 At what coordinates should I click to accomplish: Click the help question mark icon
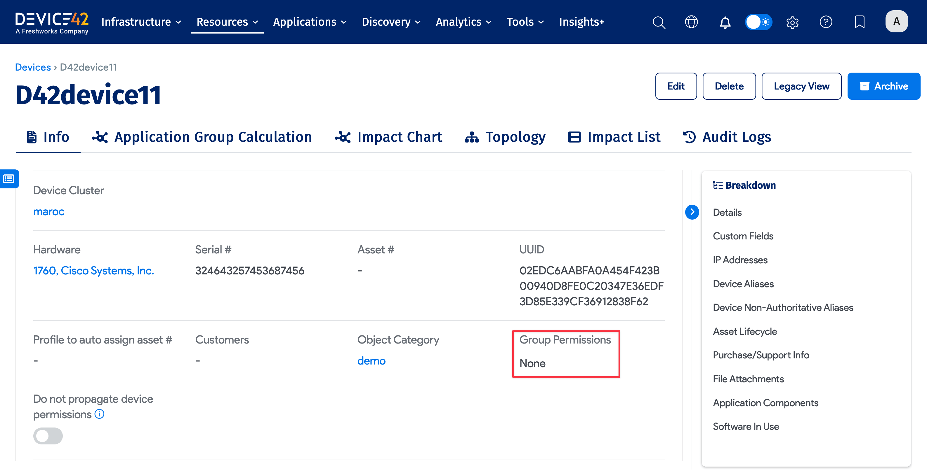pos(826,22)
